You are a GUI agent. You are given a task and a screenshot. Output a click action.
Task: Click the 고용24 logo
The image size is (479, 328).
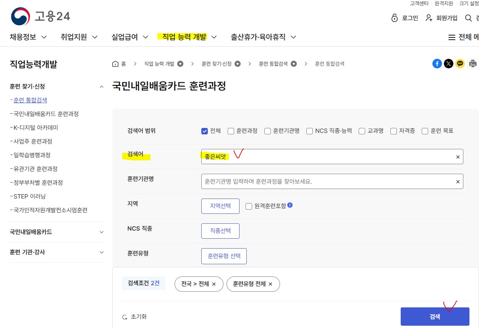pyautogui.click(x=40, y=16)
